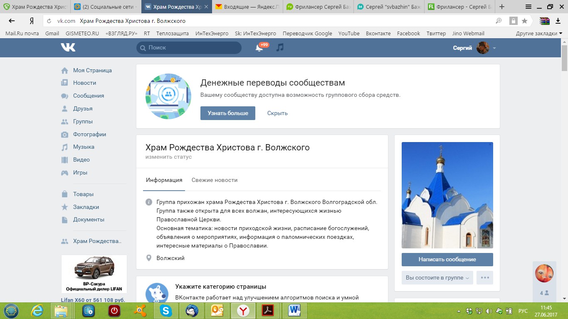
Task: Open Фотографии in the sidebar
Action: 89,134
